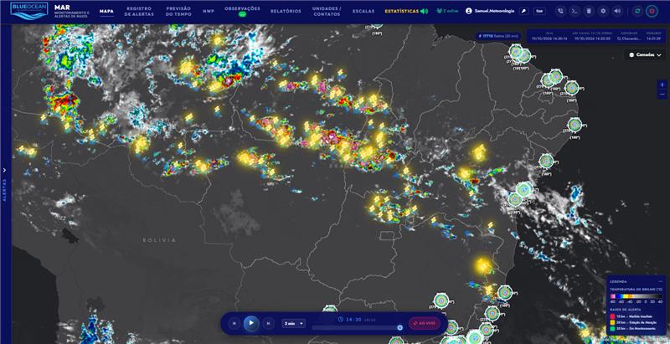Click the brightness temperature color scale
The image size is (670, 344).
[x=636, y=296]
